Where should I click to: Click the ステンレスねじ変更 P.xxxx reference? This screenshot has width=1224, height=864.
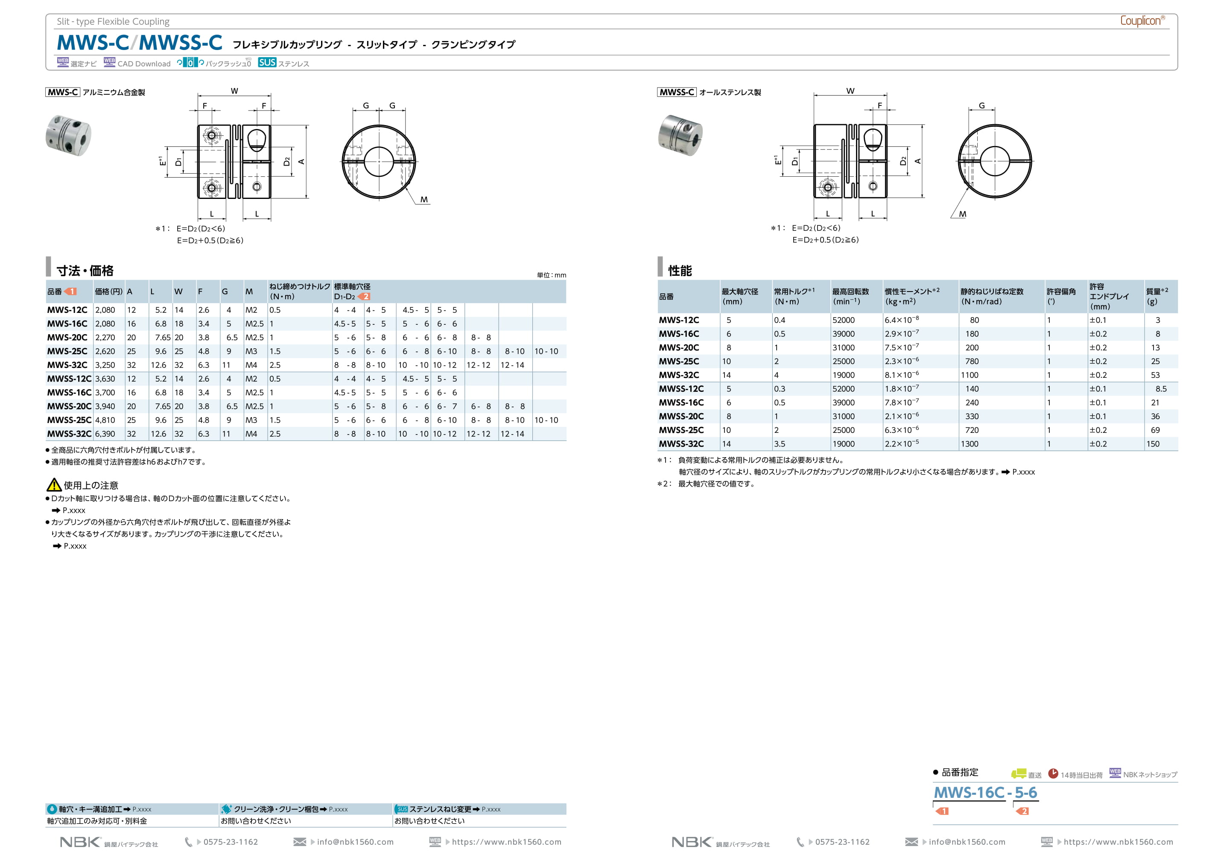[x=491, y=809]
